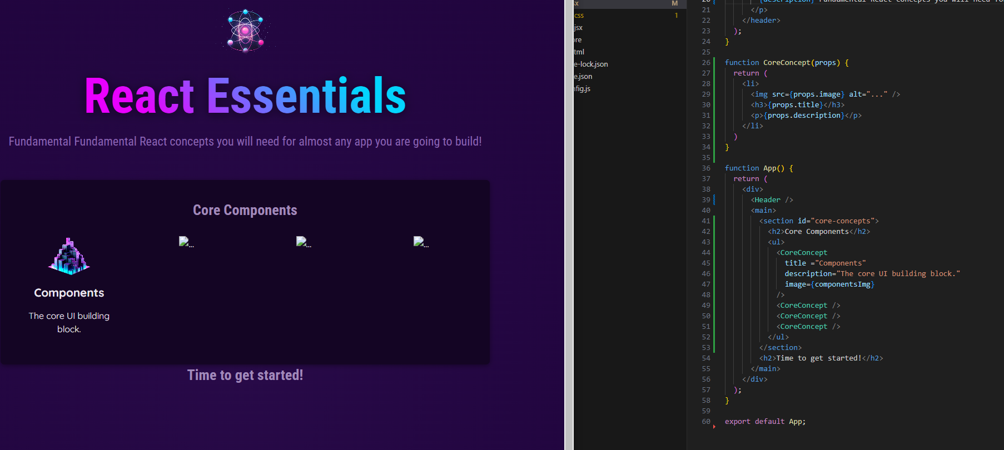This screenshot has width=1004, height=450.
Task: Click line number 36 in the gutter
Action: 706,168
